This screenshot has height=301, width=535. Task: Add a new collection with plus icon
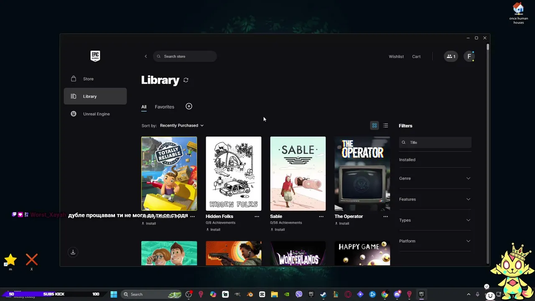(x=189, y=106)
